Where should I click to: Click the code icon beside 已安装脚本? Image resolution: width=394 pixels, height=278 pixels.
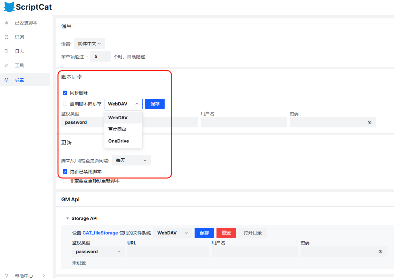pyautogui.click(x=6, y=23)
